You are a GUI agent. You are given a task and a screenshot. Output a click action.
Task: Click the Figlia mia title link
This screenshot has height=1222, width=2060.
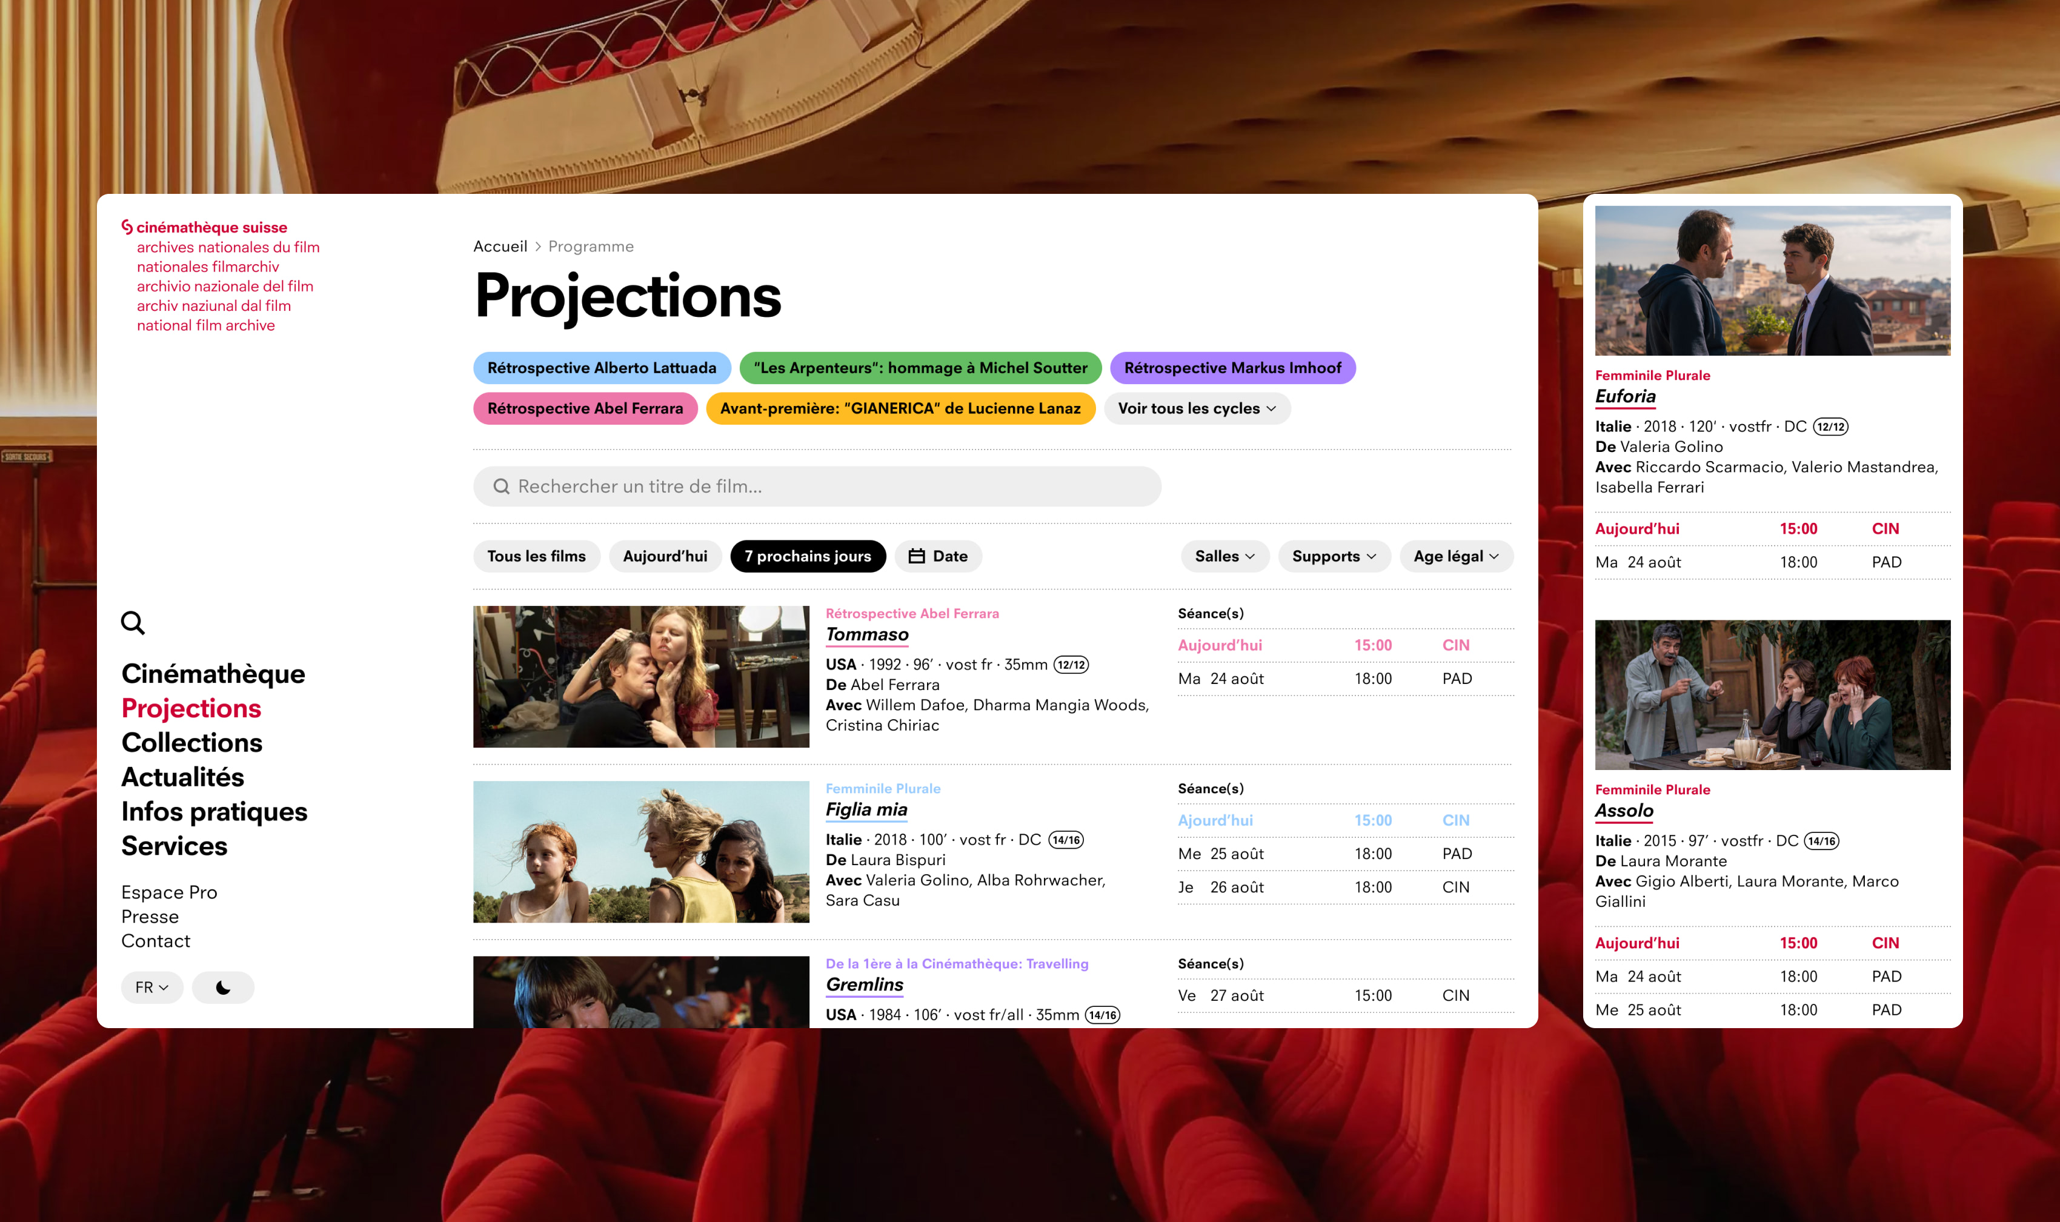[866, 810]
